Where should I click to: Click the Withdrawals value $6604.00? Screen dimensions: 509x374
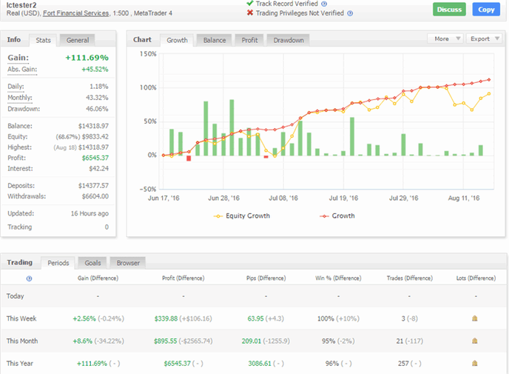tap(95, 196)
